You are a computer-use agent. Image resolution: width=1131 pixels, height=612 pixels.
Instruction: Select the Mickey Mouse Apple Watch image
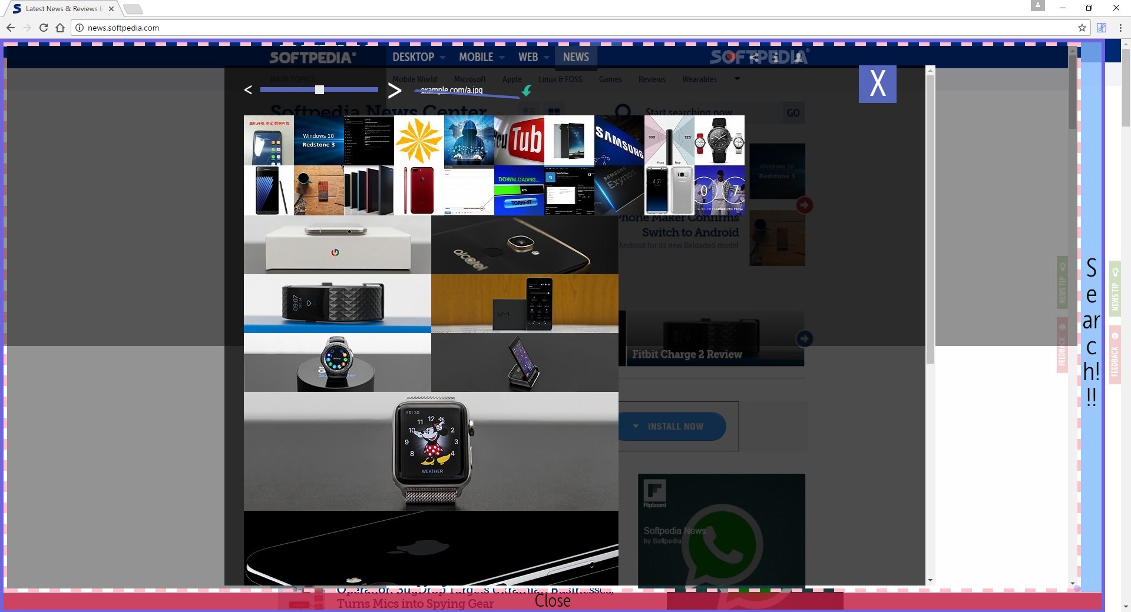coord(431,451)
